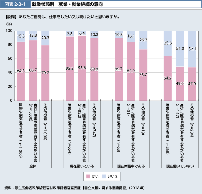
Task: Click the 資料 source citation text
Action: [75, 187]
